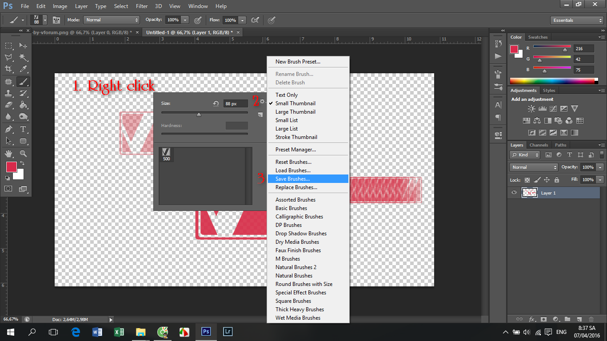Image resolution: width=607 pixels, height=341 pixels.
Task: Select the Rectangular Marquee tool
Action: 8,46
